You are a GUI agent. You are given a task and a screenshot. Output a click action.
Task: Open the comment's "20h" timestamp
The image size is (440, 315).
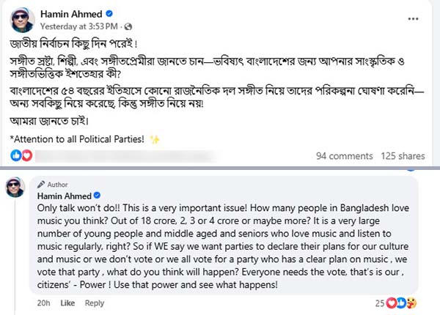43,302
